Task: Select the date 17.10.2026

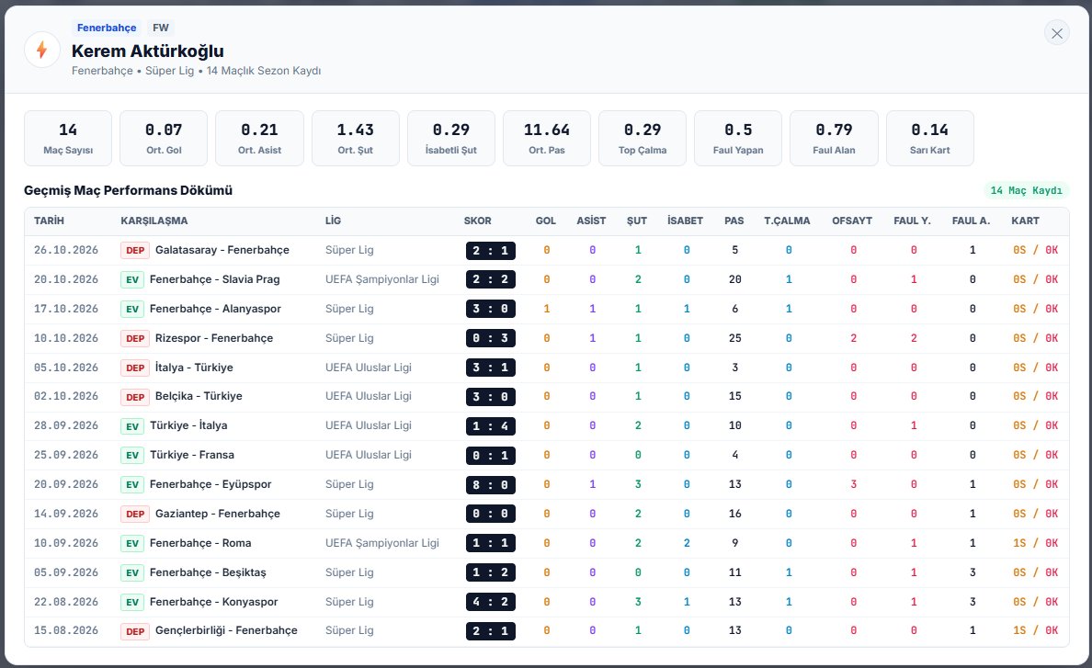Action: coord(66,308)
